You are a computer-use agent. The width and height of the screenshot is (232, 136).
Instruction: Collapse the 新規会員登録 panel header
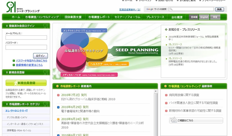(x=26, y=72)
